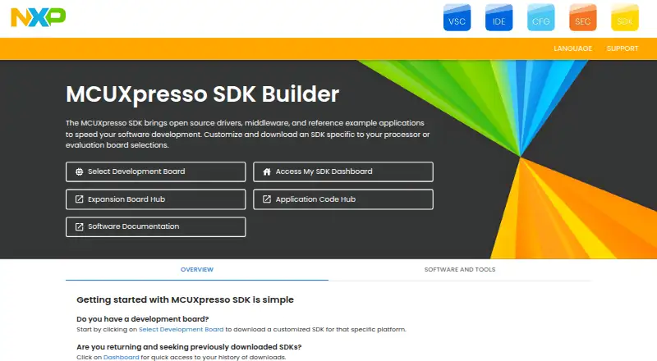Click 'Do you have a development board?' text
This screenshot has width=657, height=361.
[142, 319]
